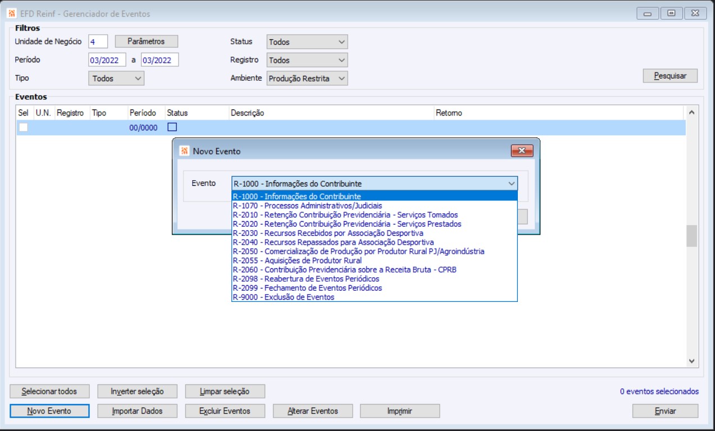Focus the Período end date field

click(160, 60)
